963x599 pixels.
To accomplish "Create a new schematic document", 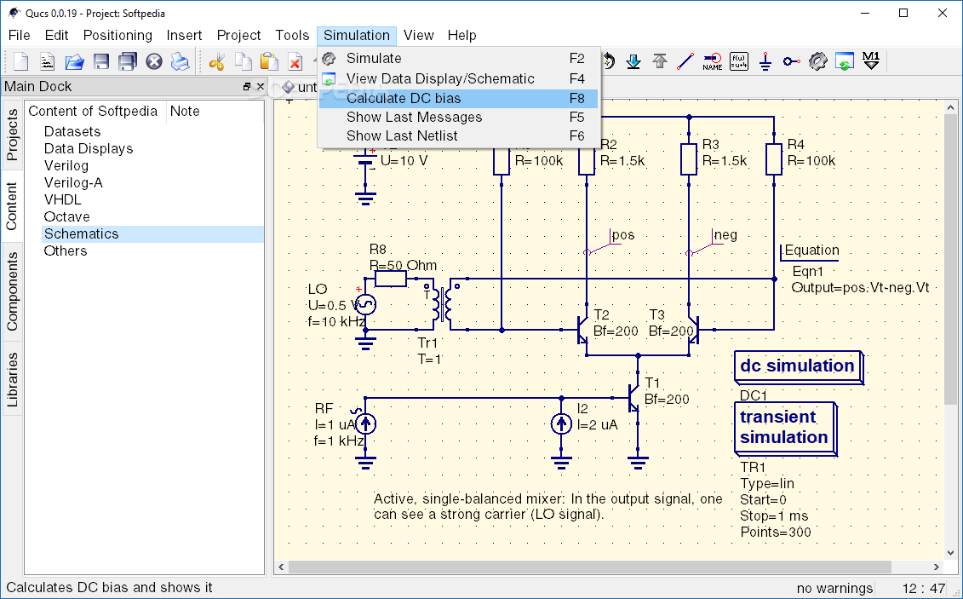I will (21, 61).
